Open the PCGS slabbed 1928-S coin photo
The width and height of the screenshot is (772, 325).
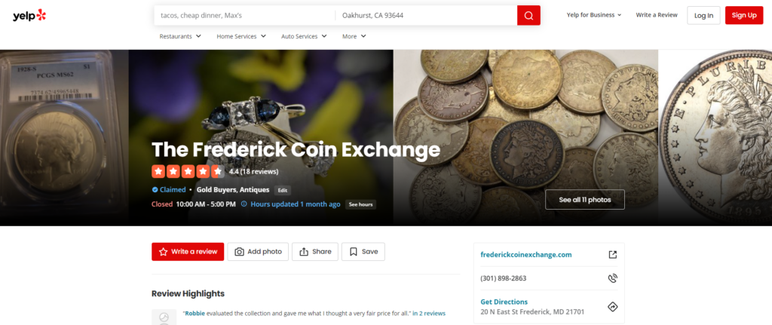click(65, 138)
